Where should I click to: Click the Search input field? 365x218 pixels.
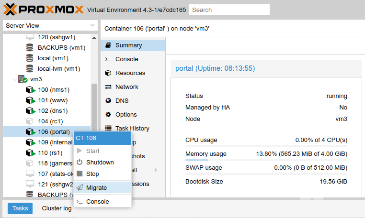click(229, 10)
